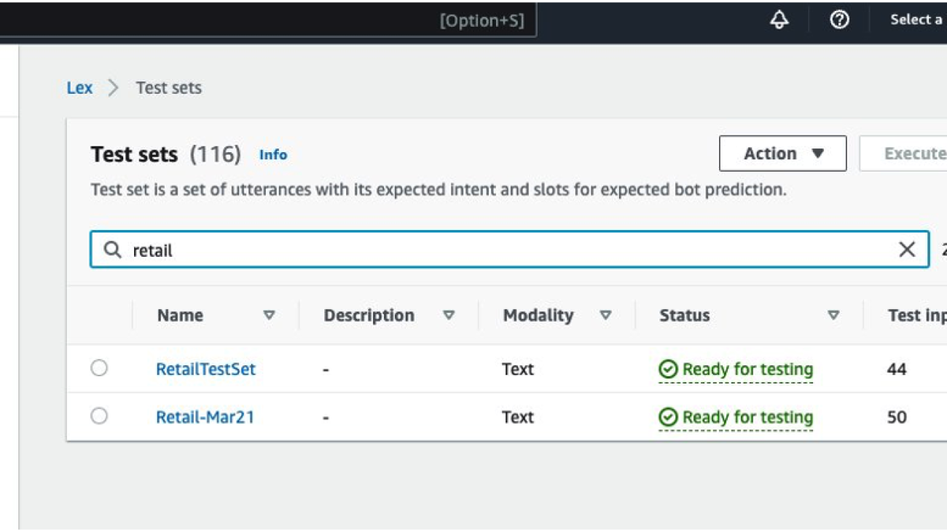
Task: Click the green check icon for Retail-Mar21 status
Action: (667, 418)
